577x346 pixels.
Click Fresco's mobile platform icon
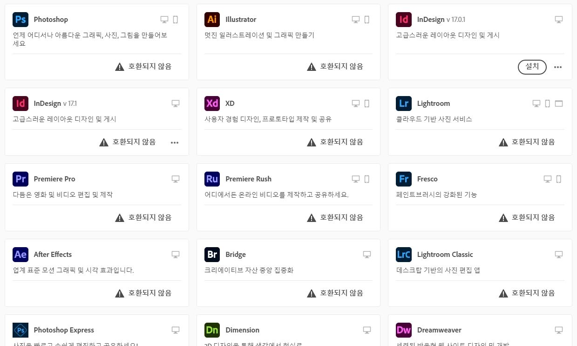point(559,179)
